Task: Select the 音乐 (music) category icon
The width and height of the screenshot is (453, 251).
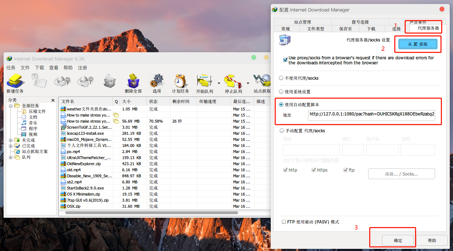Action: coord(24,123)
